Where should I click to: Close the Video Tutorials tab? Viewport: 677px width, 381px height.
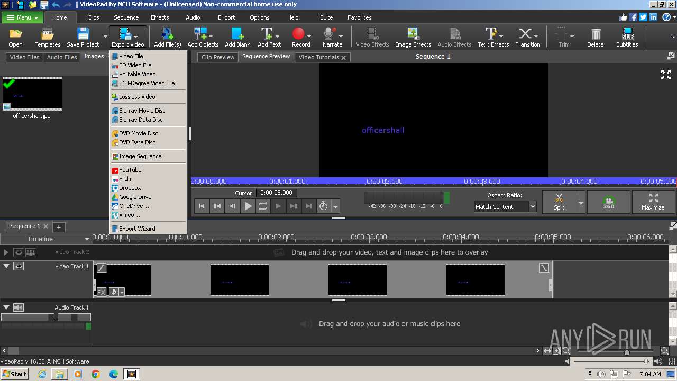click(x=343, y=57)
